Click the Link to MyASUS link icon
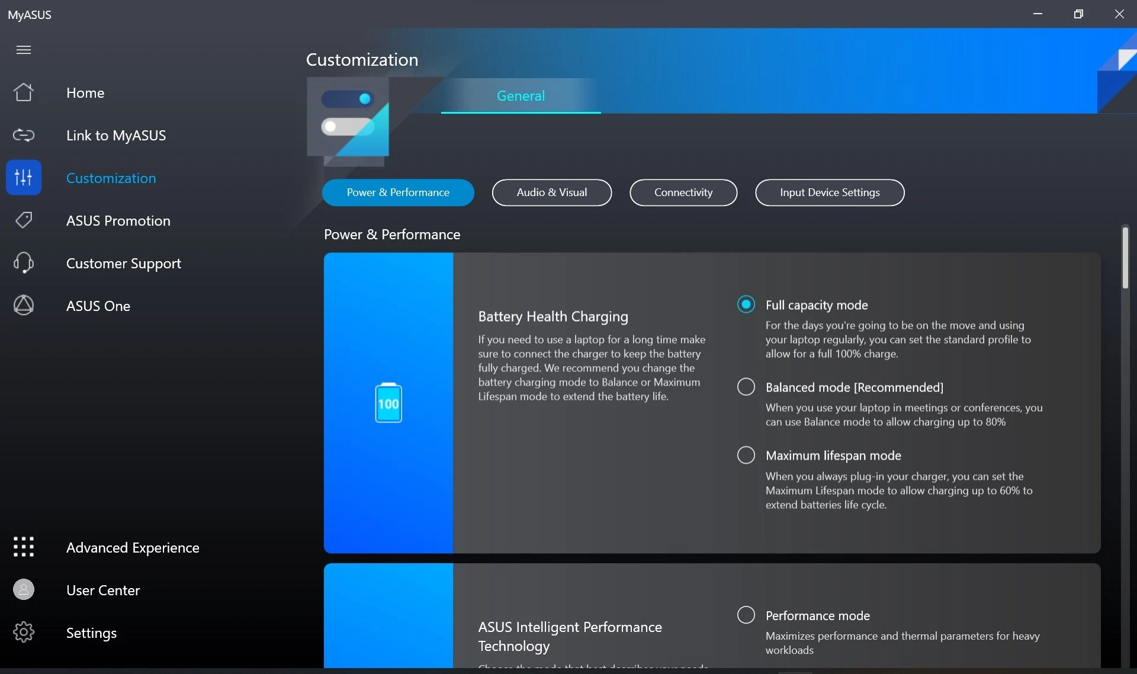This screenshot has height=674, width=1137. coord(24,135)
